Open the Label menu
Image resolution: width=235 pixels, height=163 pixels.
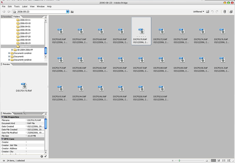(x=25, y=6)
